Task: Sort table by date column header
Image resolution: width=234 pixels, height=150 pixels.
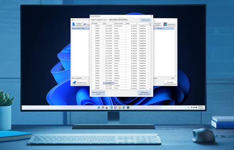Action: pos(109,24)
